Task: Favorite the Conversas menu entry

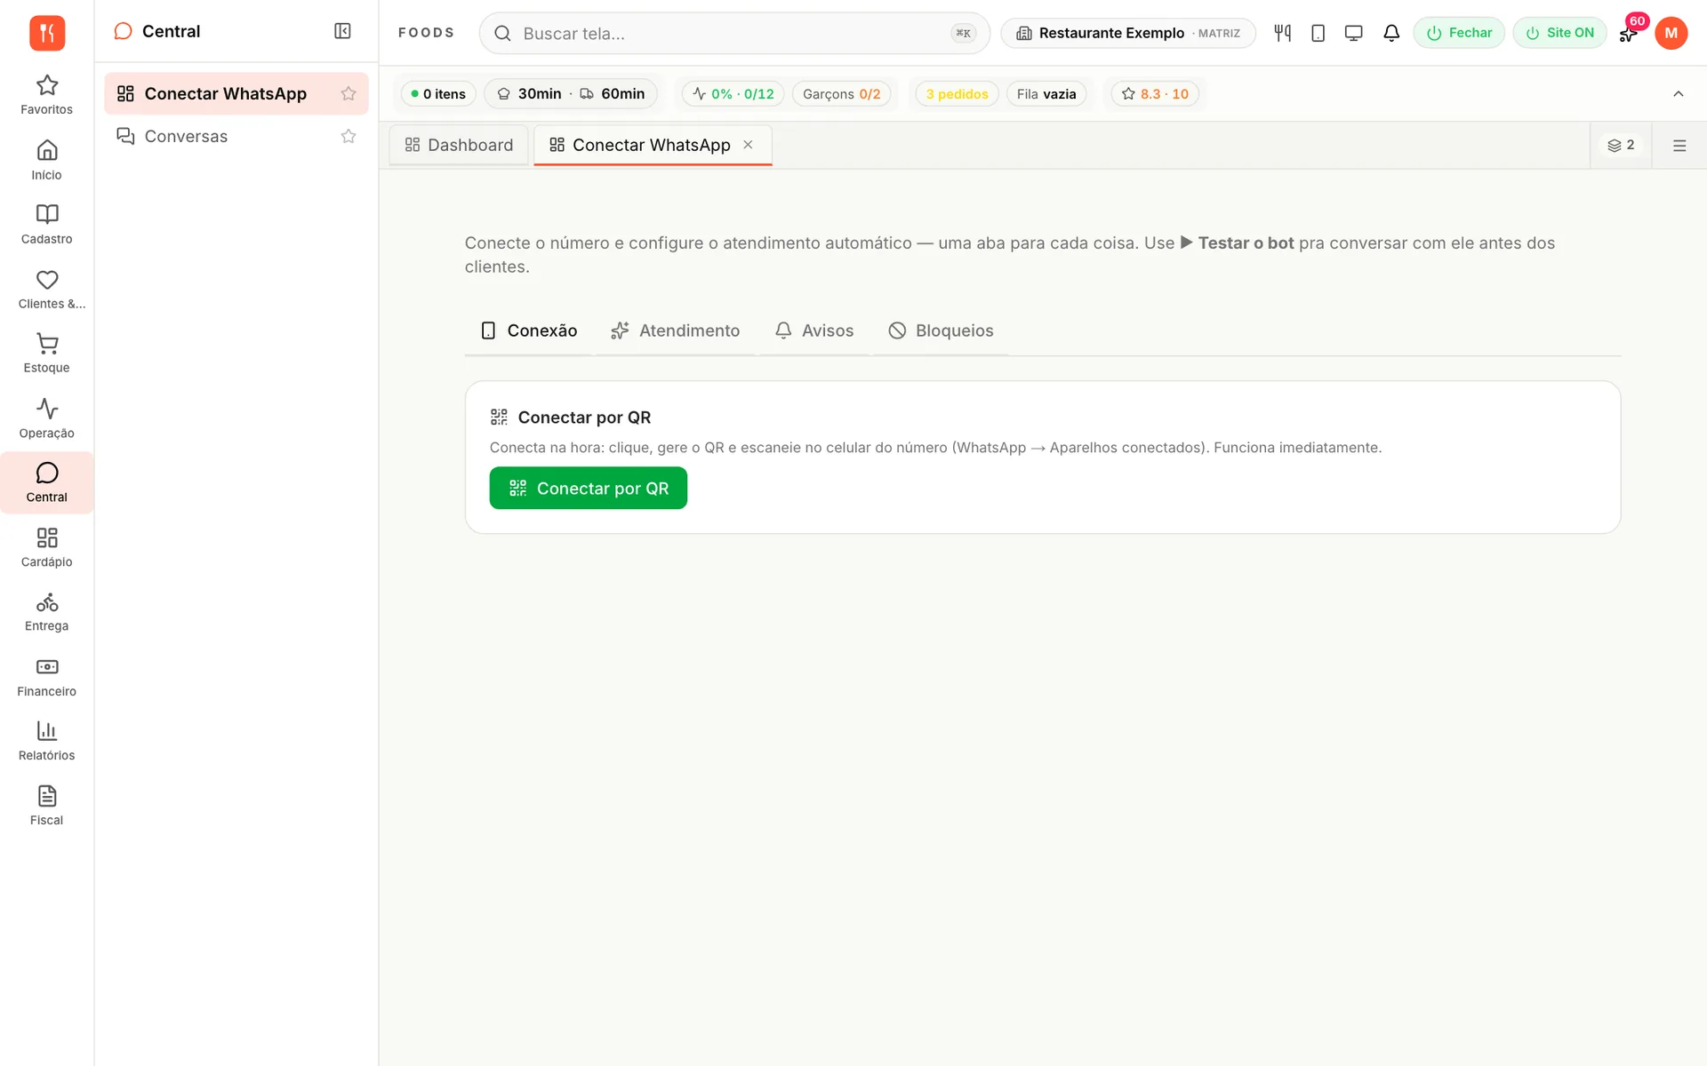Action: coord(349,136)
